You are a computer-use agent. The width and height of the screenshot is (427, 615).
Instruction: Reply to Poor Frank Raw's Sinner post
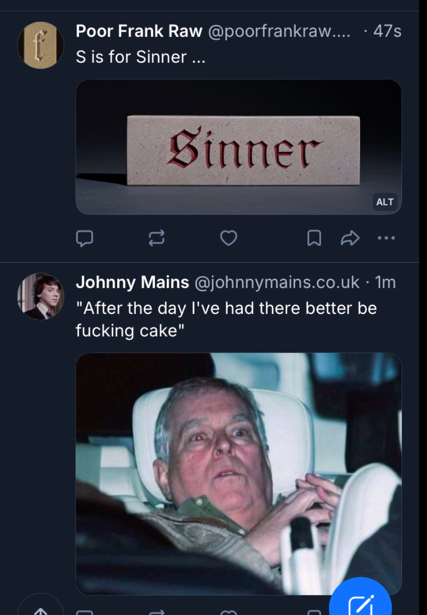pyautogui.click(x=85, y=238)
